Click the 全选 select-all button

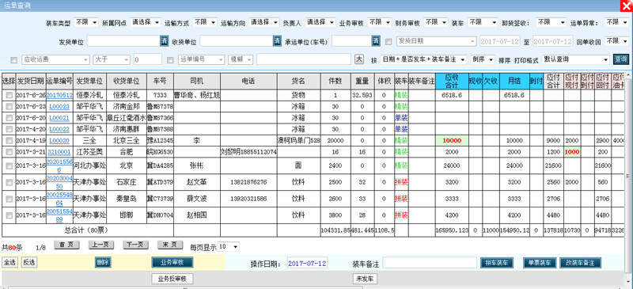pyautogui.click(x=10, y=262)
